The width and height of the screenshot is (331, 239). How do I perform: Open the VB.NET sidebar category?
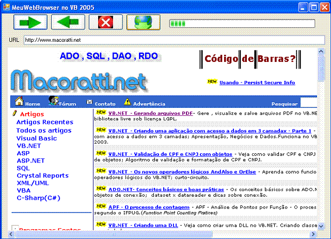pyautogui.click(x=29, y=146)
